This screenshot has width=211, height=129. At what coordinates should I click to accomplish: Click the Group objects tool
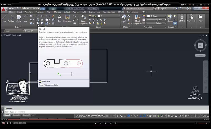[170, 18]
